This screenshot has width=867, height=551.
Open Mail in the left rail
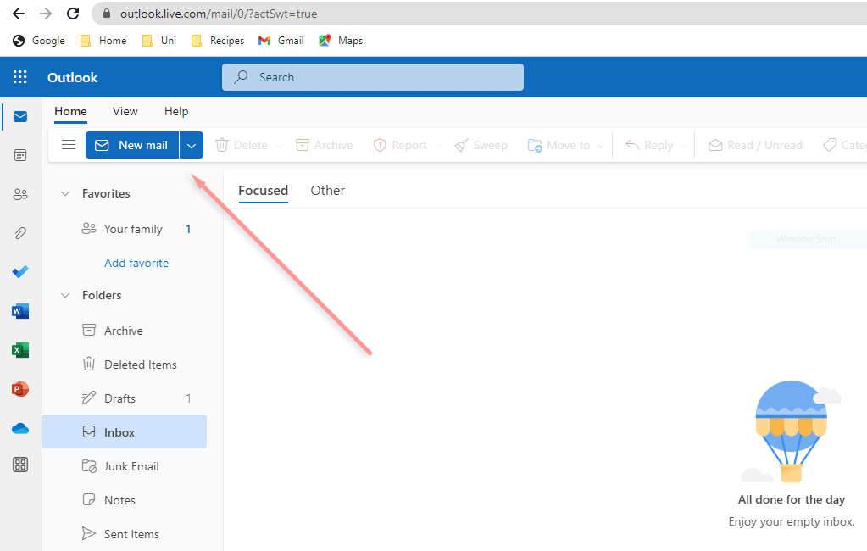pos(20,116)
